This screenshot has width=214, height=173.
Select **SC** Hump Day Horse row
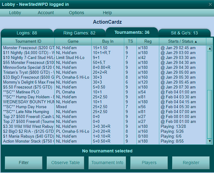[x=104, y=107]
